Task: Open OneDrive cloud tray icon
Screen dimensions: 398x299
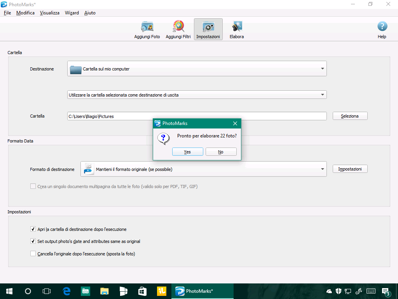Action: click(x=329, y=291)
